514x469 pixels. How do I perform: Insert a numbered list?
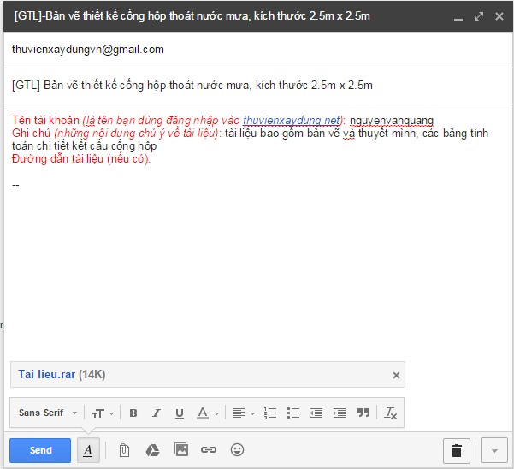coord(270,413)
